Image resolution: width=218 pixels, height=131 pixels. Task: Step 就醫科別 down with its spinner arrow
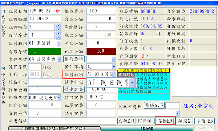pyautogui.click(x=59, y=45)
